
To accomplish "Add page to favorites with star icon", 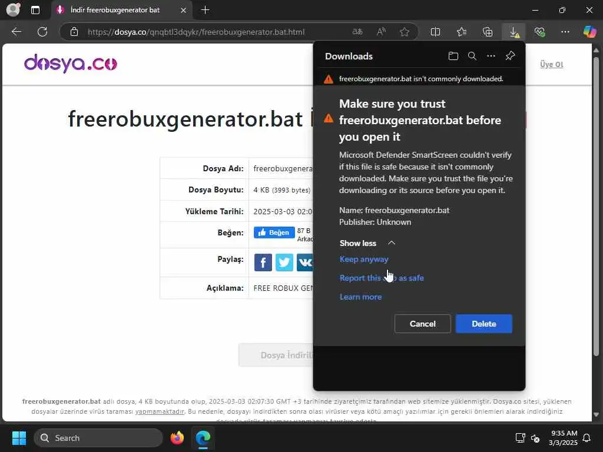I will 404,32.
